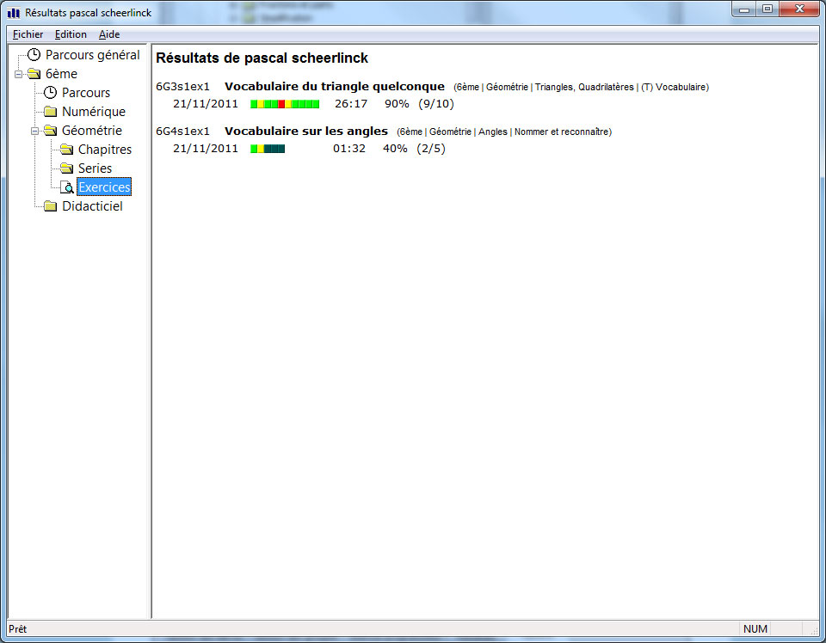Click the progress bar for Vocabulaire sur les angles

tap(268, 149)
